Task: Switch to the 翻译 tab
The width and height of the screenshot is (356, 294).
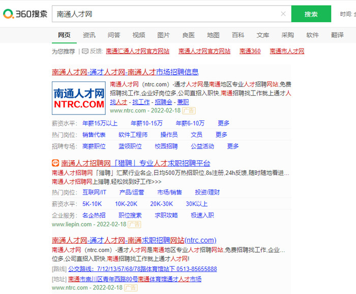Action: click(x=337, y=35)
